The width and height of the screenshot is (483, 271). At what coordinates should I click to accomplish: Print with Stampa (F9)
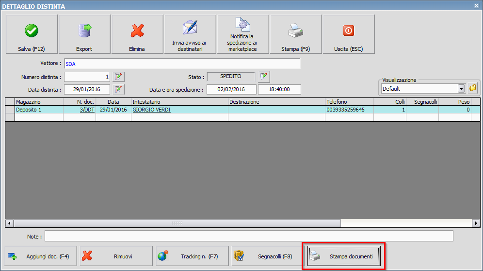click(x=296, y=34)
